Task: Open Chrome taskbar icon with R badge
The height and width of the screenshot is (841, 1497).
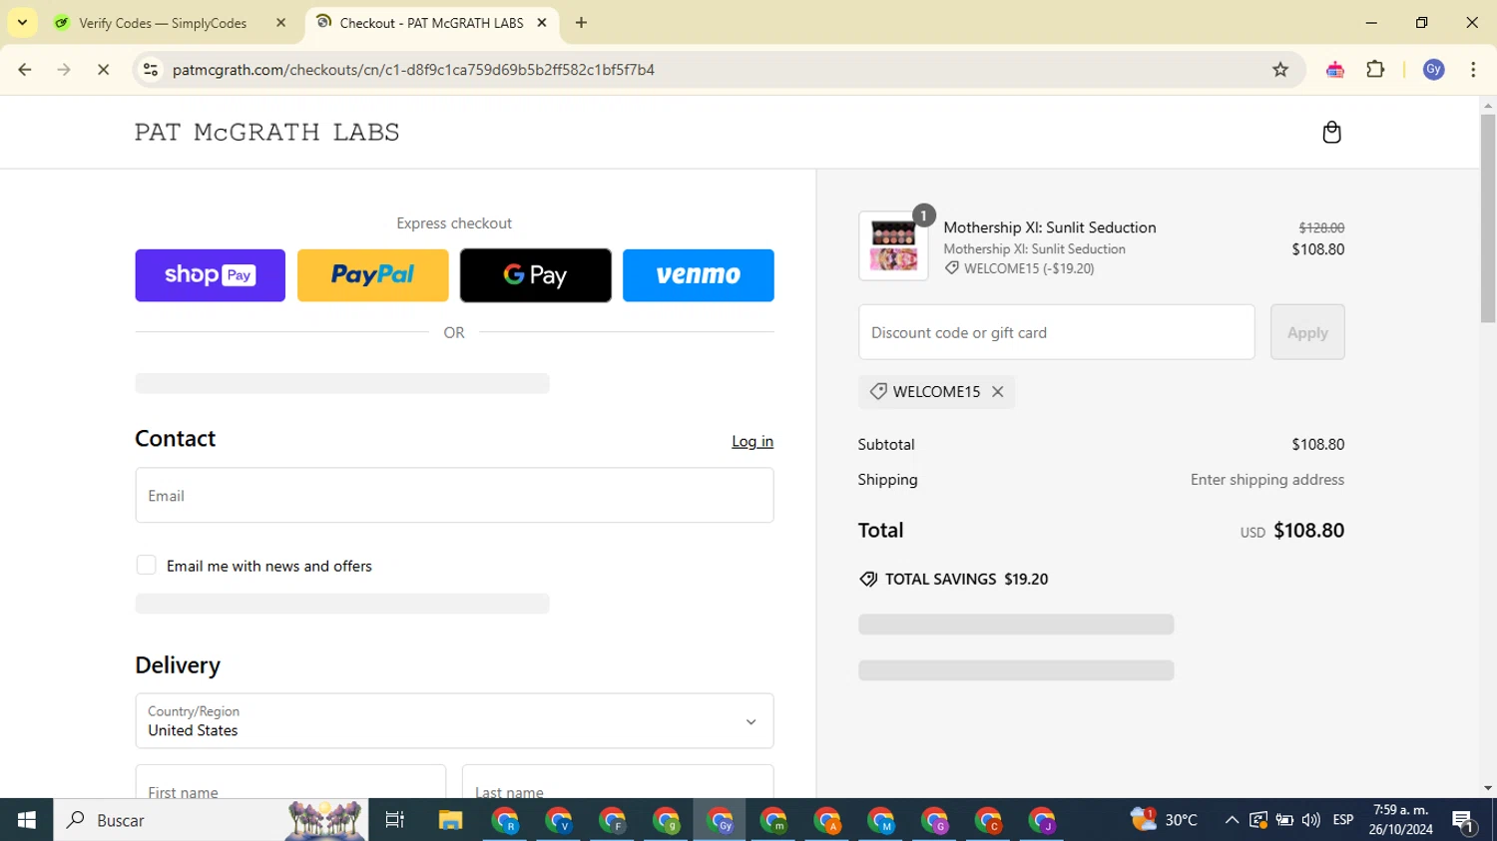Action: tap(505, 820)
